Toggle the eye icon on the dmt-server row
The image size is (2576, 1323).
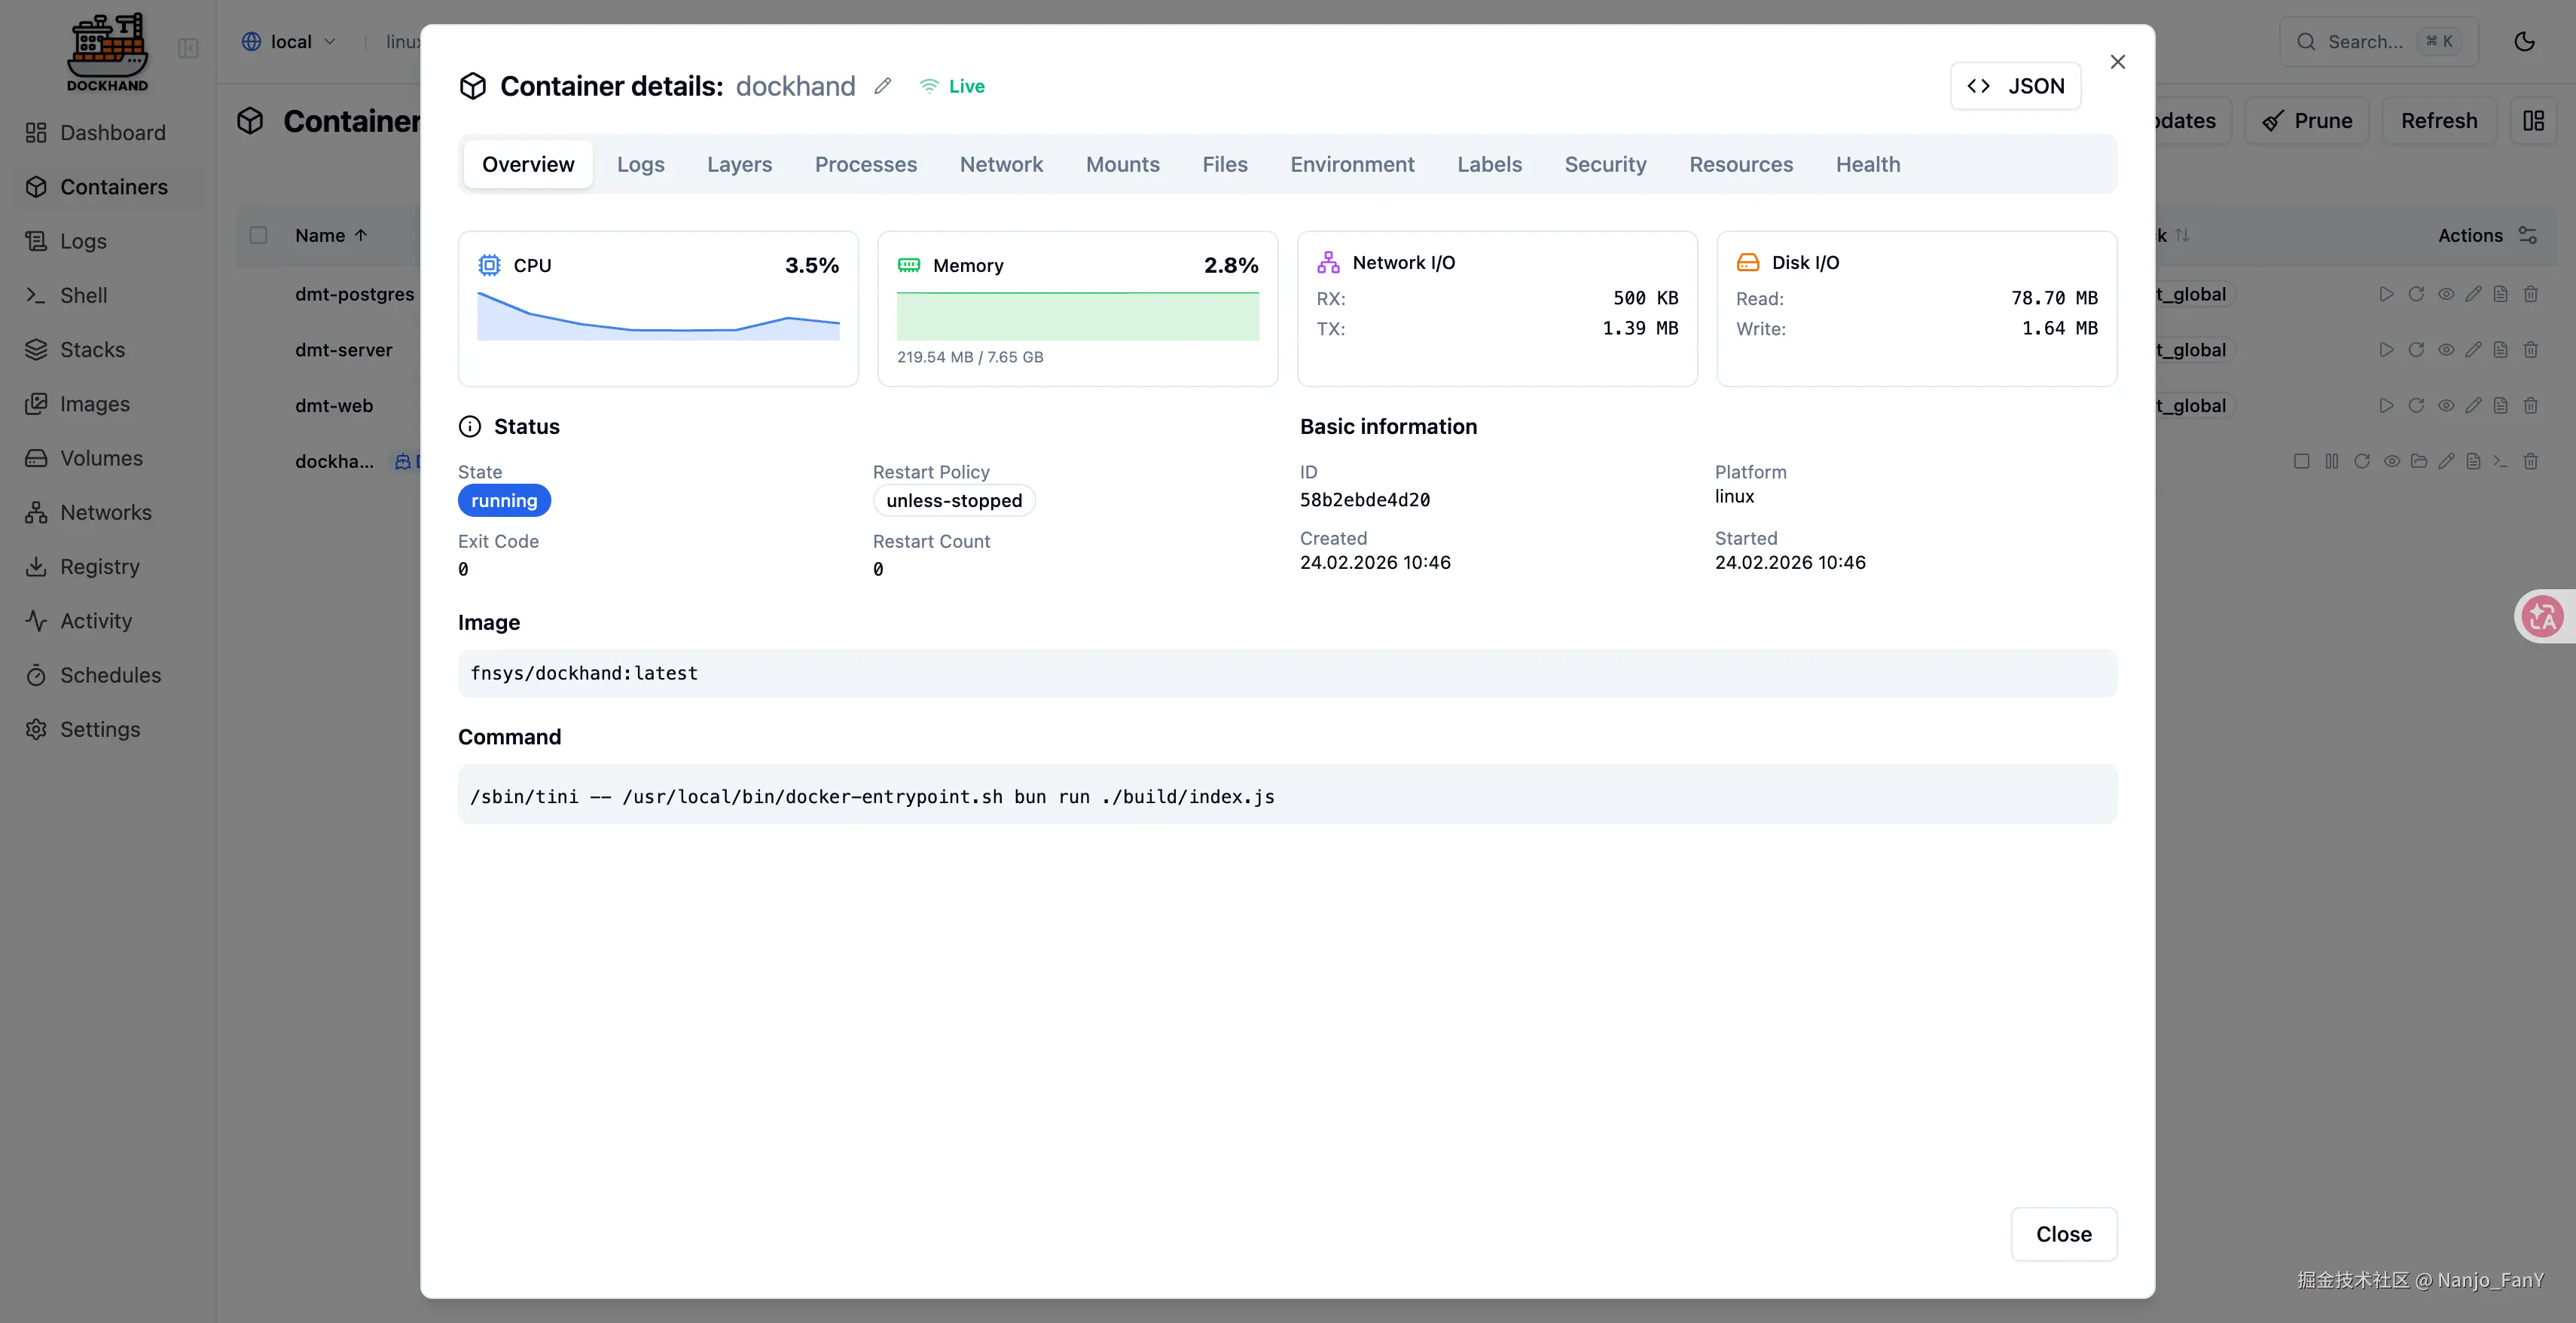click(2445, 350)
